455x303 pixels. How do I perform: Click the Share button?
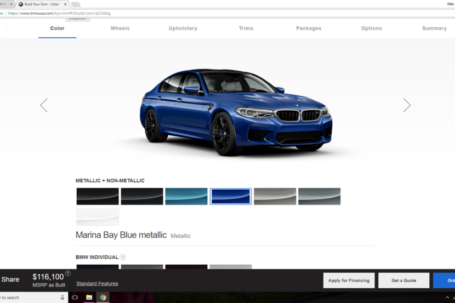pyautogui.click(x=10, y=279)
